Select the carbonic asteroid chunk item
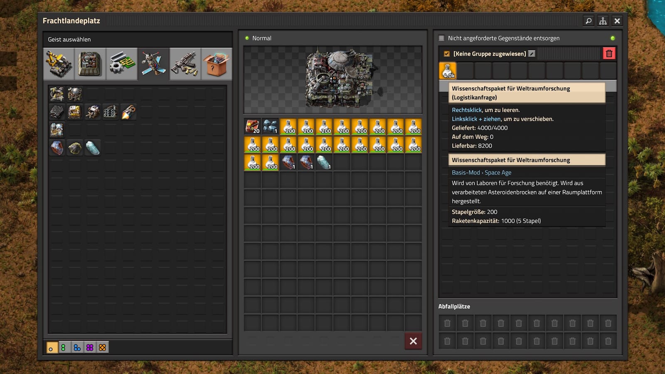Image resolution: width=665 pixels, height=374 pixels. (x=74, y=148)
